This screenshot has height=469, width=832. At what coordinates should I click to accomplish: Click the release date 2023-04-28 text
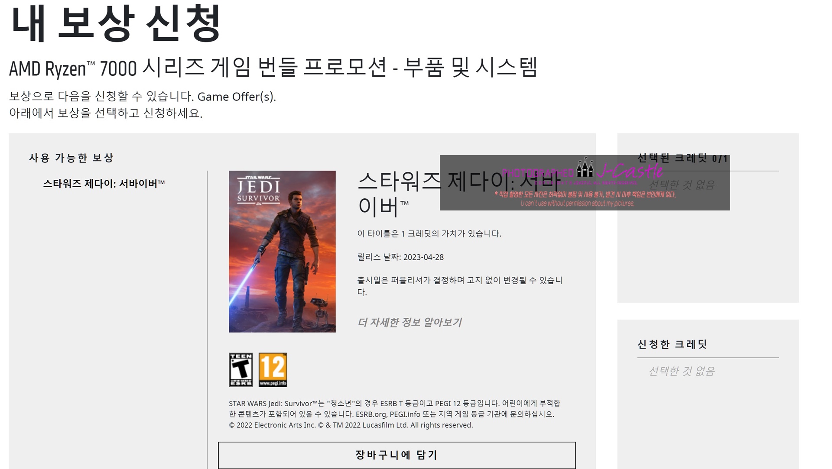point(400,257)
